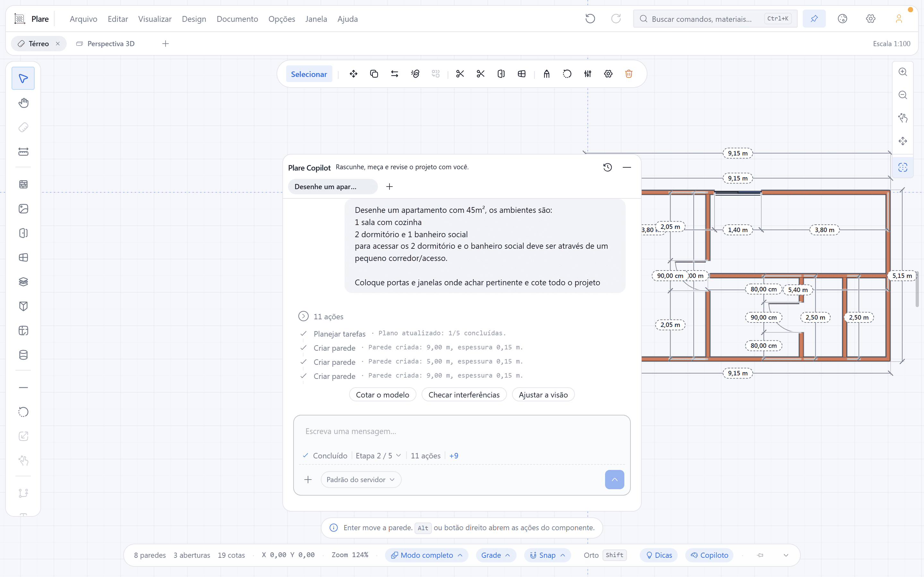Expand status bar chevron at far right
The width and height of the screenshot is (924, 577).
pyautogui.click(x=786, y=555)
